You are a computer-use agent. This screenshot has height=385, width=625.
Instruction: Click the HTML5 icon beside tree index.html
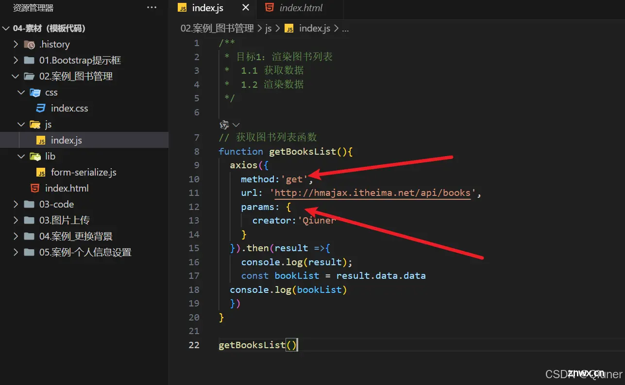[x=35, y=188]
